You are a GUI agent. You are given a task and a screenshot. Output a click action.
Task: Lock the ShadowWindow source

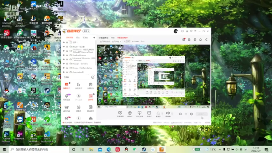tap(67, 55)
